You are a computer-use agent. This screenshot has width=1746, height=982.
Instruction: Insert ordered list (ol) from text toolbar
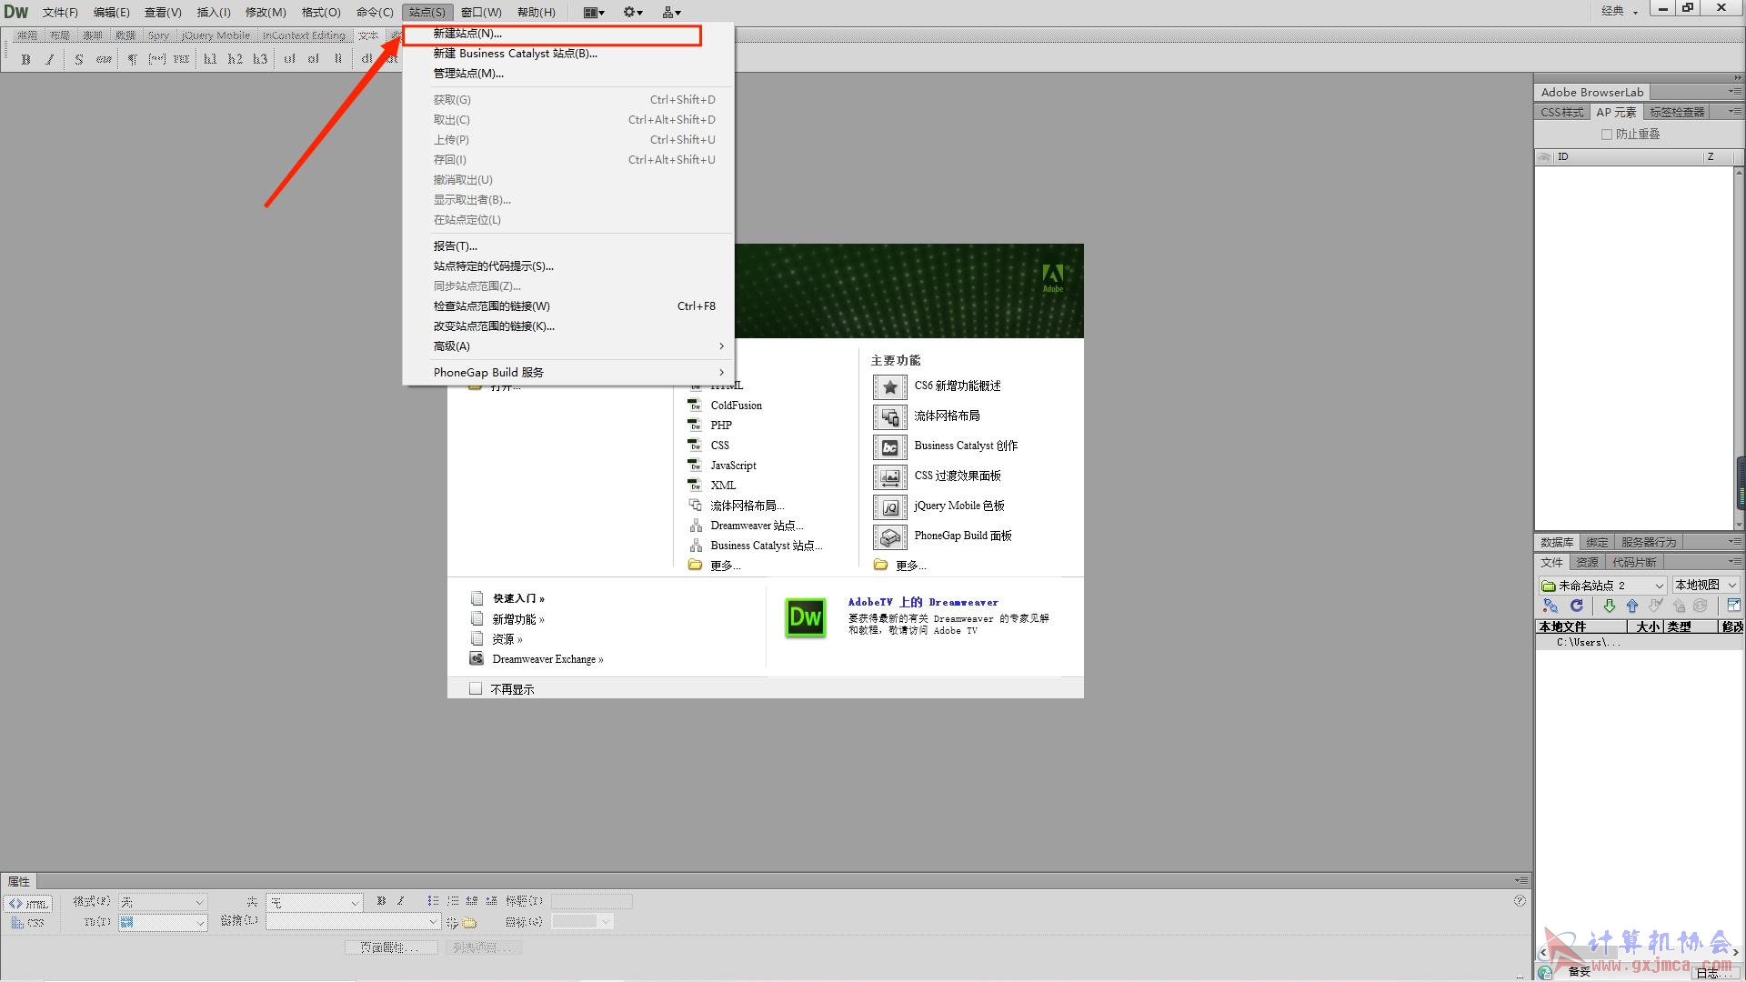(314, 59)
